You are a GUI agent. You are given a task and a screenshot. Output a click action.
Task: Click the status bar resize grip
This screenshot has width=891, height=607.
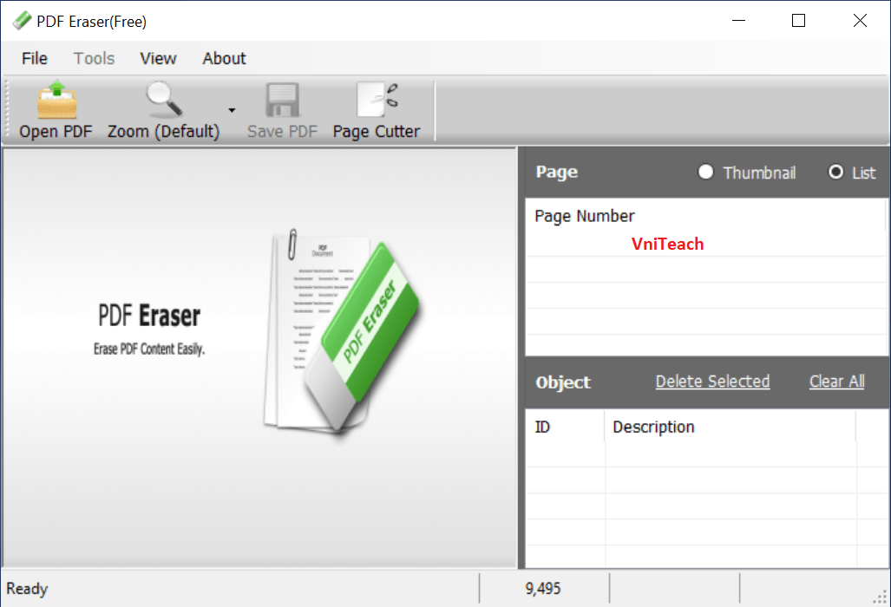click(881, 597)
